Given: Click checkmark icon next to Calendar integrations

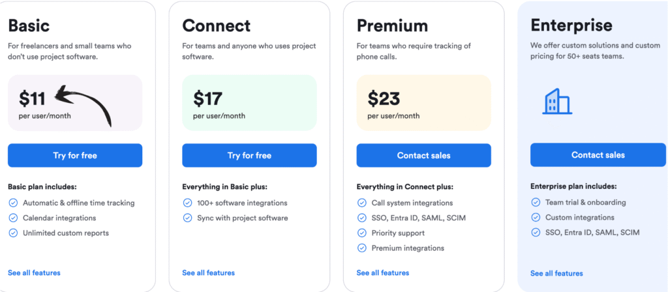Looking at the screenshot, I should pyautogui.click(x=13, y=218).
